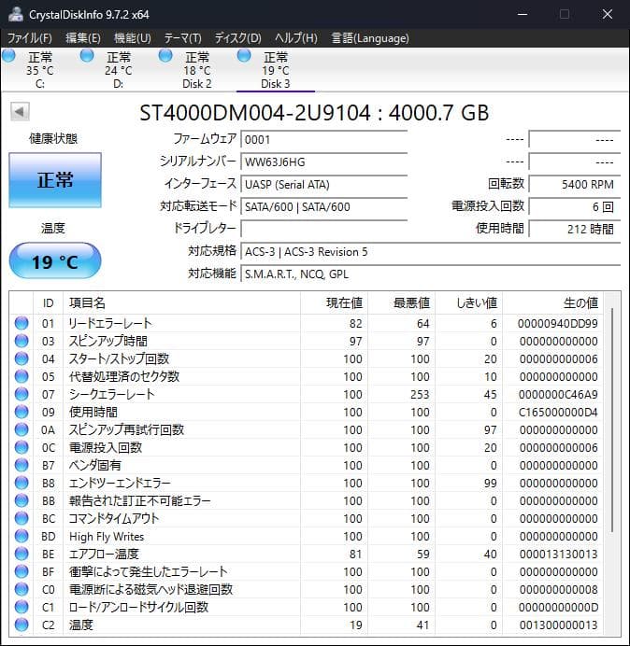Image resolution: width=630 pixels, height=646 pixels.
Task: Click the シリアルナンバー field WW63J6HG
Action: click(323, 161)
